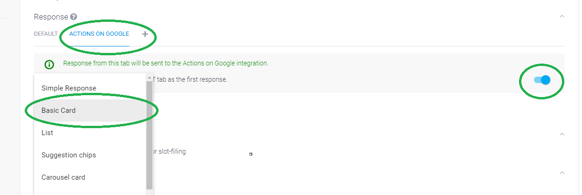Click the Response section heading

tap(51, 17)
